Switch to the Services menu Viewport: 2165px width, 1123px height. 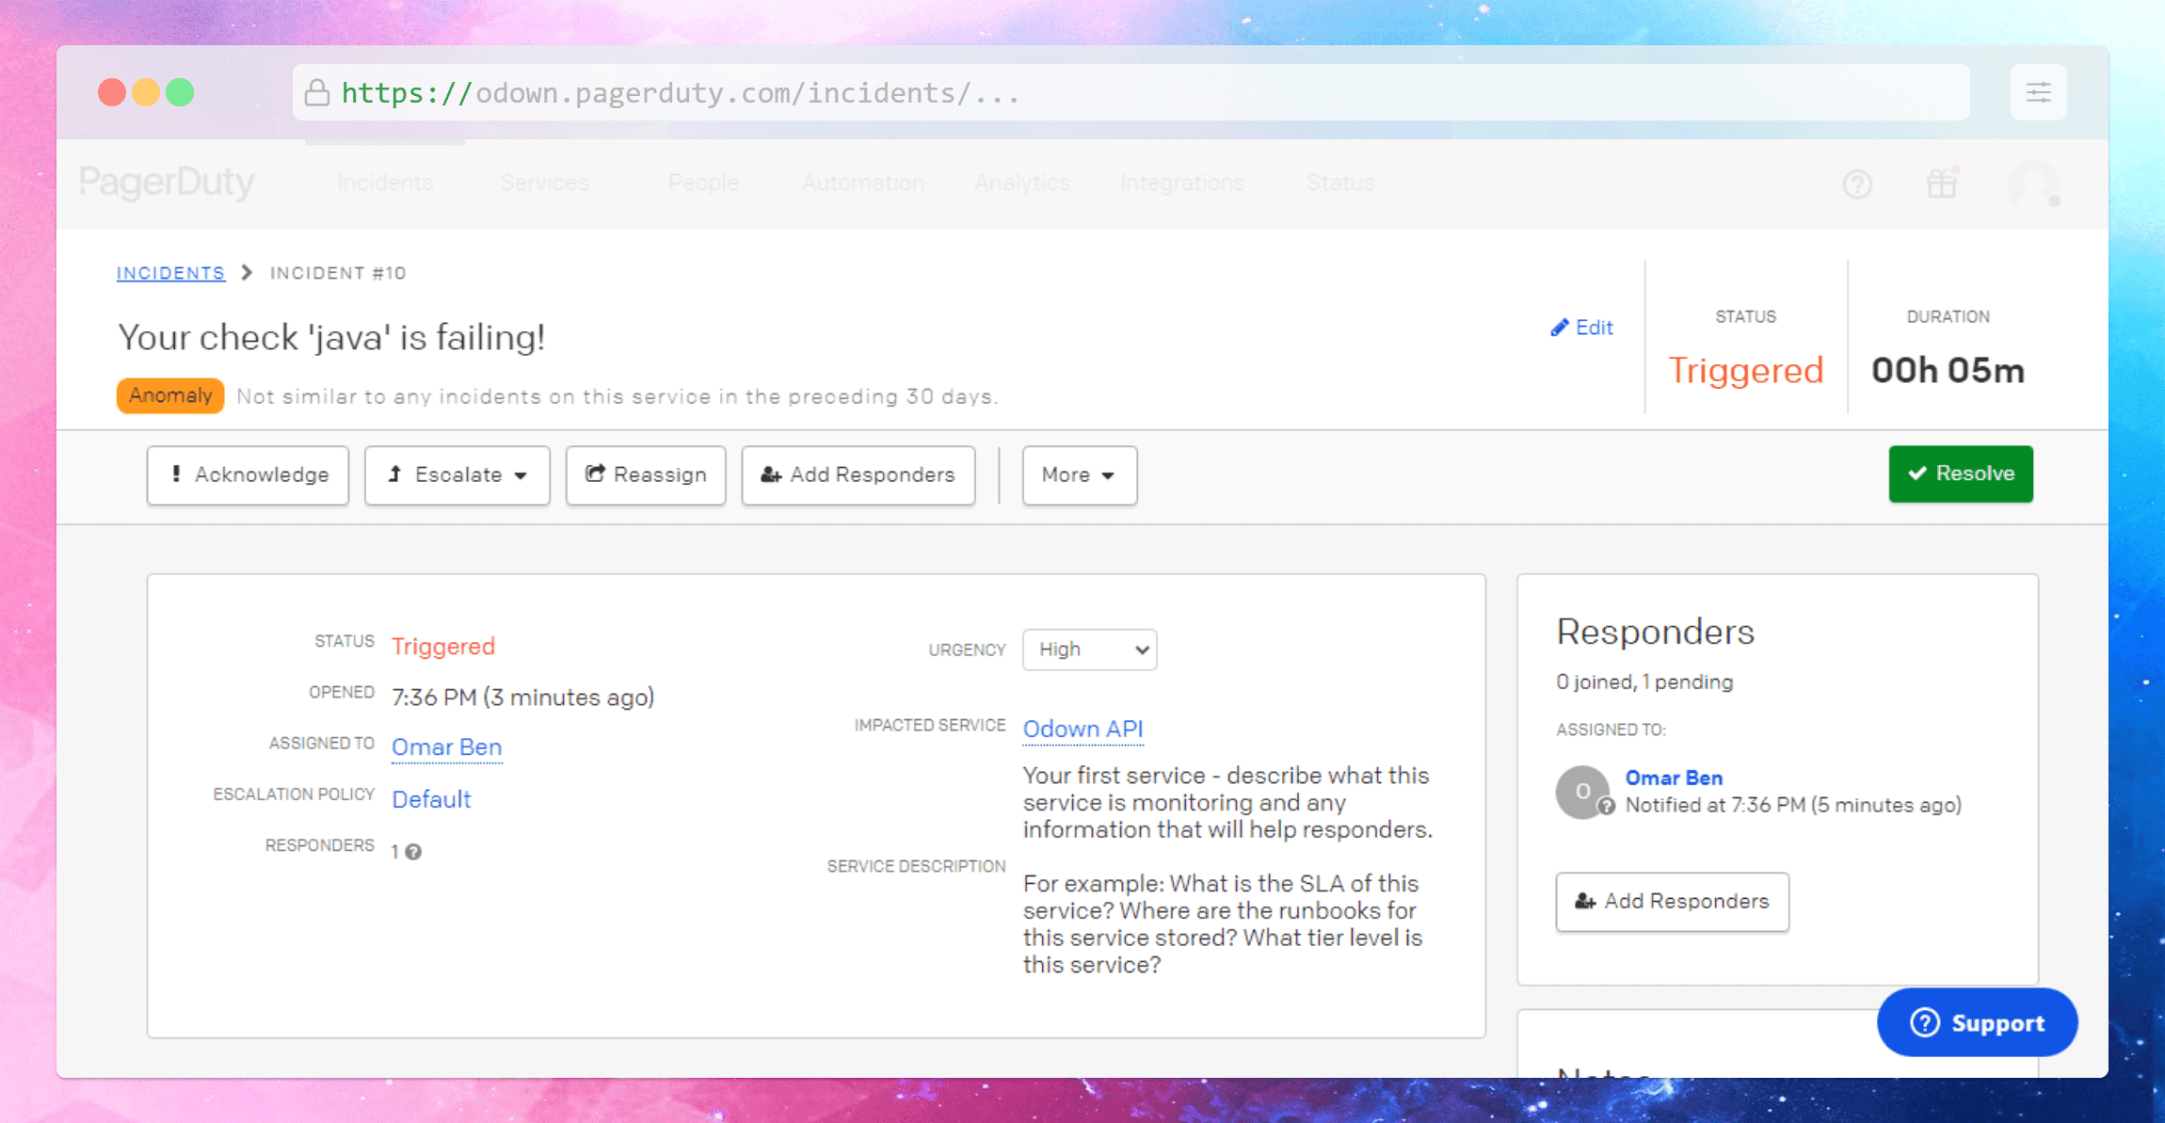click(x=544, y=183)
